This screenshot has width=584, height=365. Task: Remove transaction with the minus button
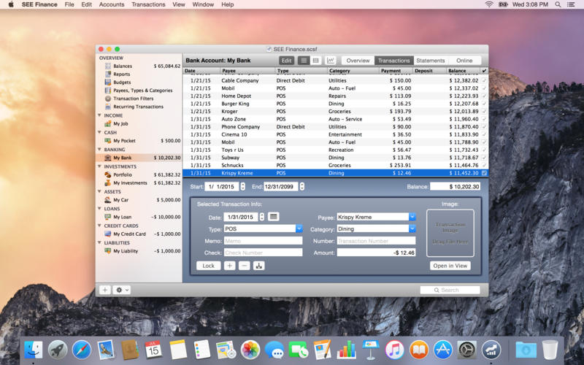(244, 266)
